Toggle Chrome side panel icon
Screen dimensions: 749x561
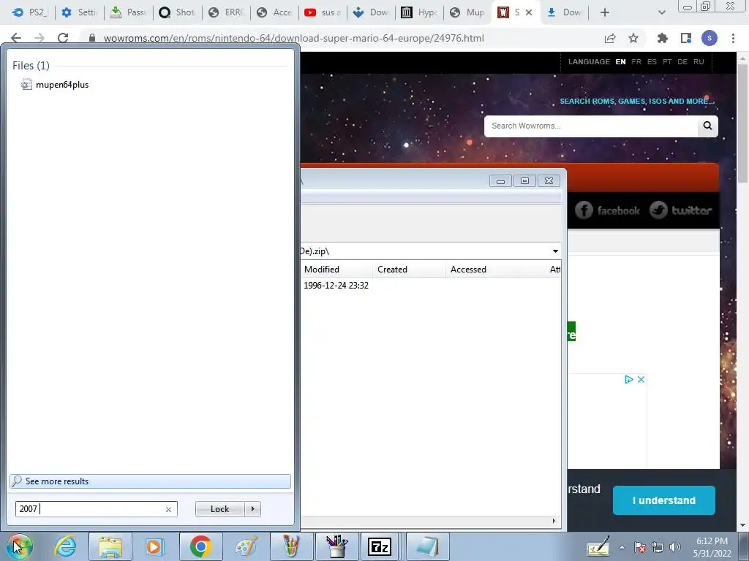(686, 38)
